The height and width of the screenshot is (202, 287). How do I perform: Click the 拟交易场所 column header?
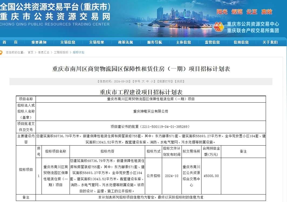pyautogui.click(x=191, y=151)
